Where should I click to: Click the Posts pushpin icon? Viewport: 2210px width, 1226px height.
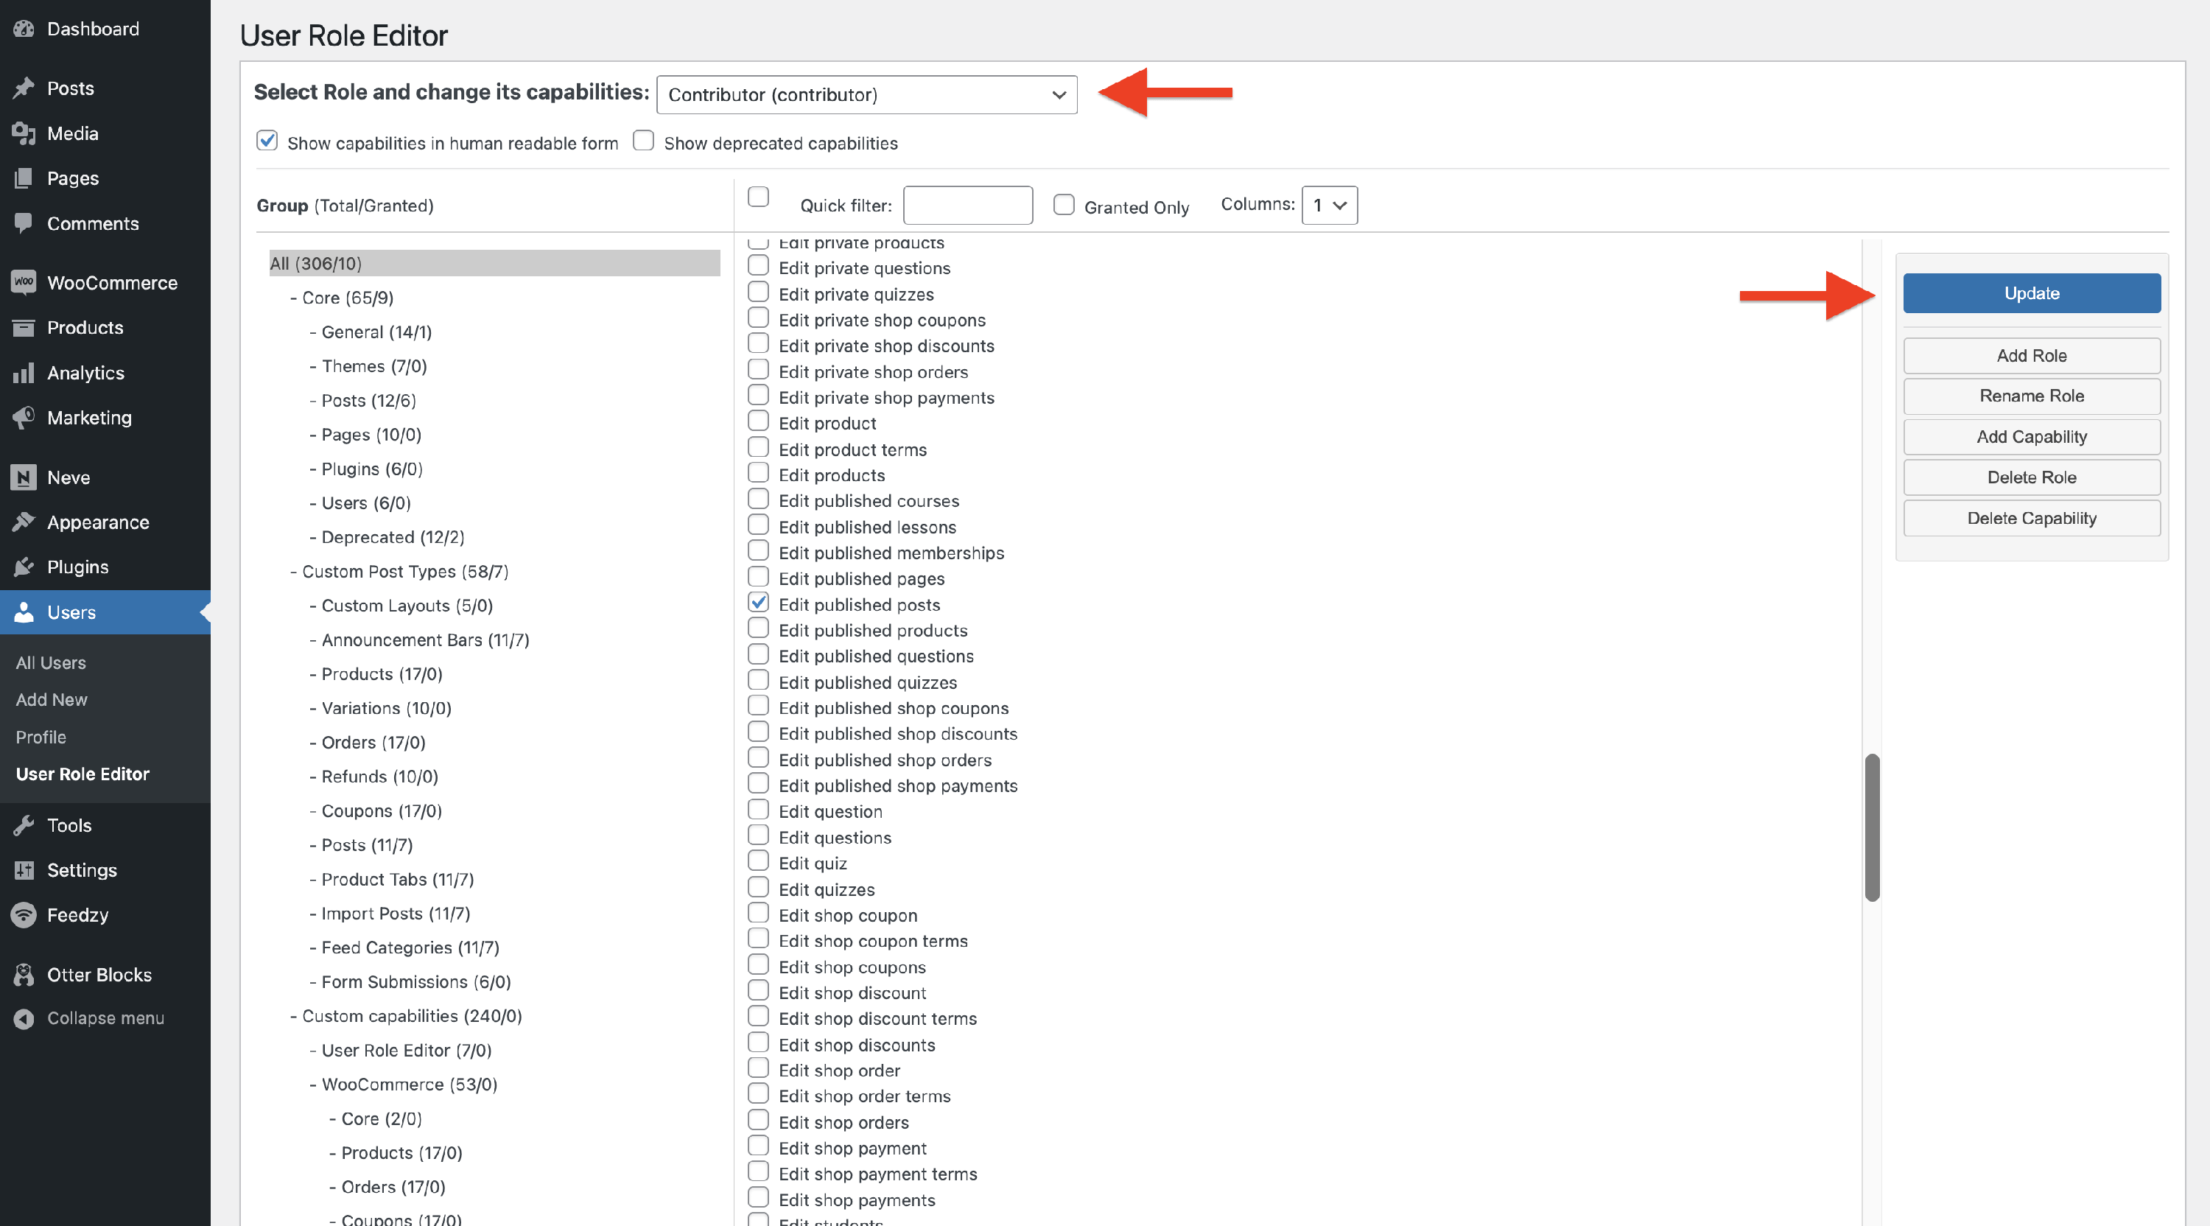24,88
